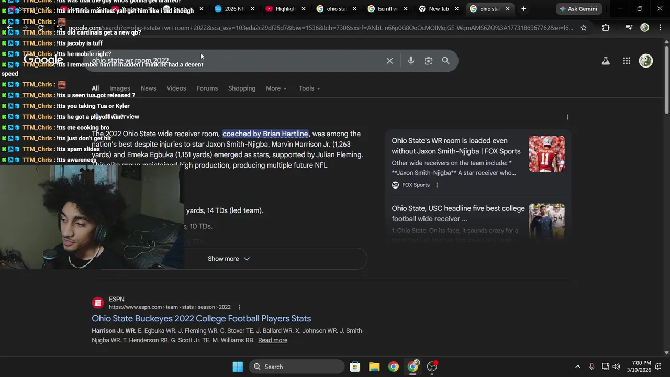Expand the More search filter dropdown
The height and width of the screenshot is (377, 670).
tap(276, 88)
